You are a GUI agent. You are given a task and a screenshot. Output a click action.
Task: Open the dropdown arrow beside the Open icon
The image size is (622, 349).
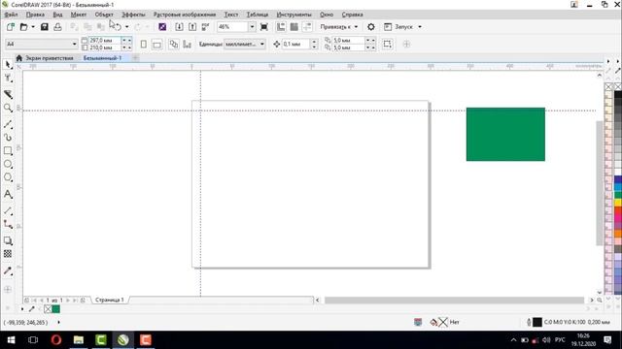[33, 27]
